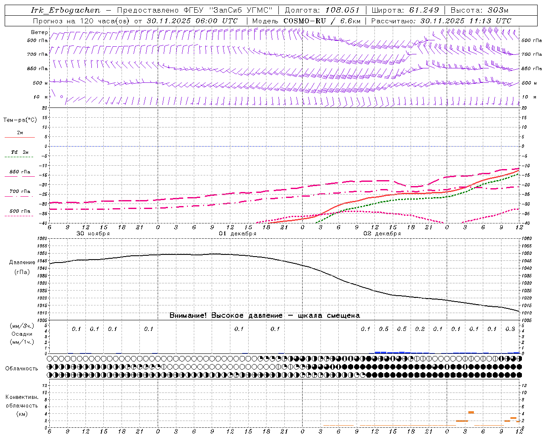Click the highest orange convective cloud bar
The height and width of the screenshot is (435, 544).
pyautogui.click(x=471, y=412)
